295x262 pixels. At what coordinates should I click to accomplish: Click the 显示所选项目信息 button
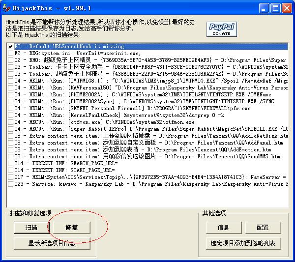pyautogui.click(x=52, y=243)
